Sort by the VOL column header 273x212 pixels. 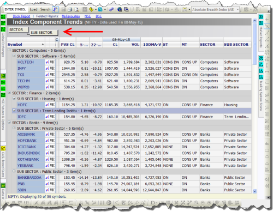tap(129, 45)
